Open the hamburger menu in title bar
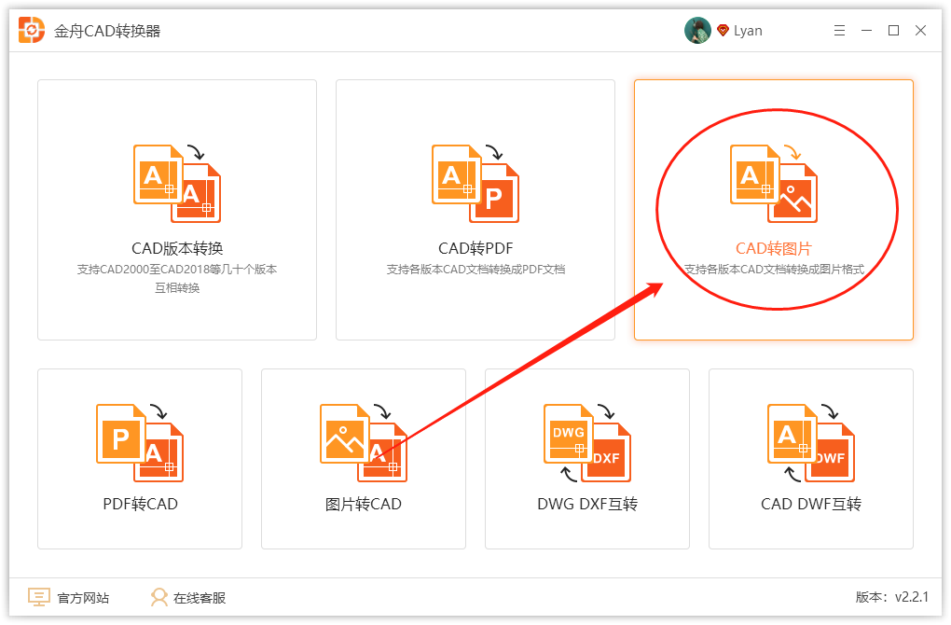 coord(839,29)
